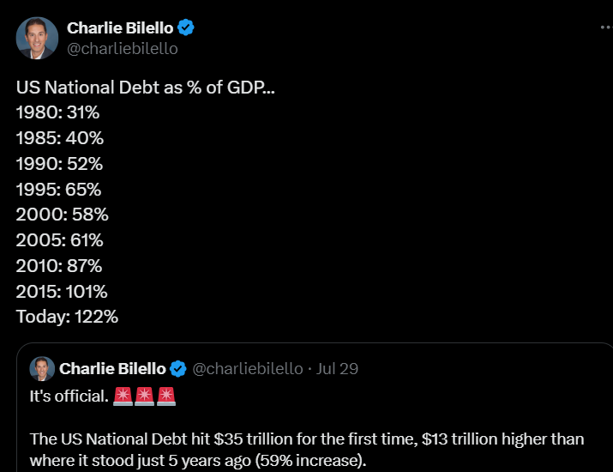613x472 pixels.
Task: Open the author name in the quoted tweet
Action: (113, 369)
